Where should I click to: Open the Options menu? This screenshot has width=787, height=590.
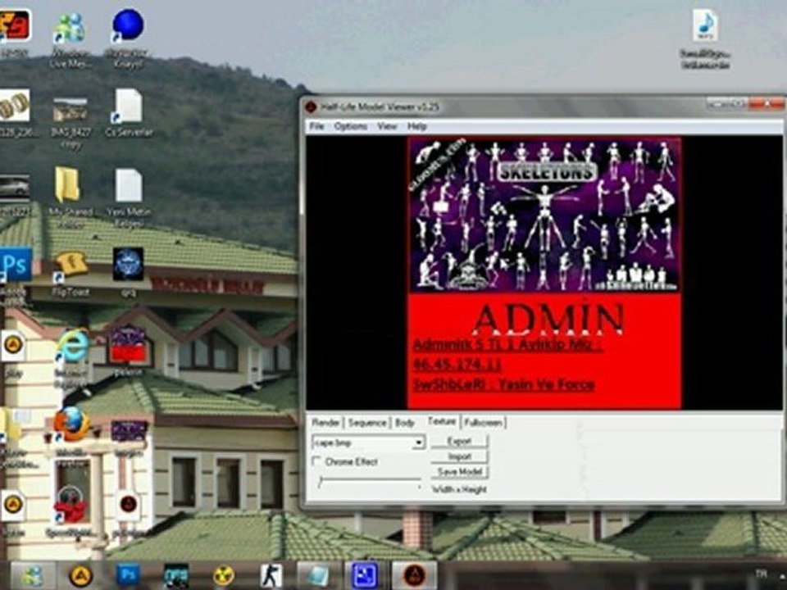click(x=350, y=126)
